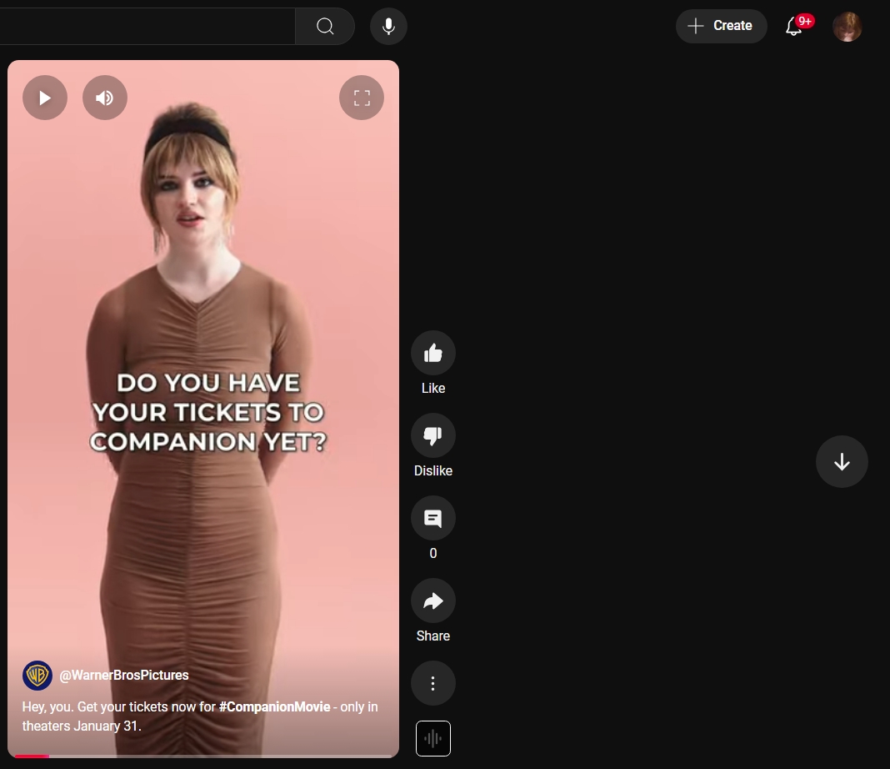Seek on the red video progress bar
The width and height of the screenshot is (890, 769).
[203, 756]
